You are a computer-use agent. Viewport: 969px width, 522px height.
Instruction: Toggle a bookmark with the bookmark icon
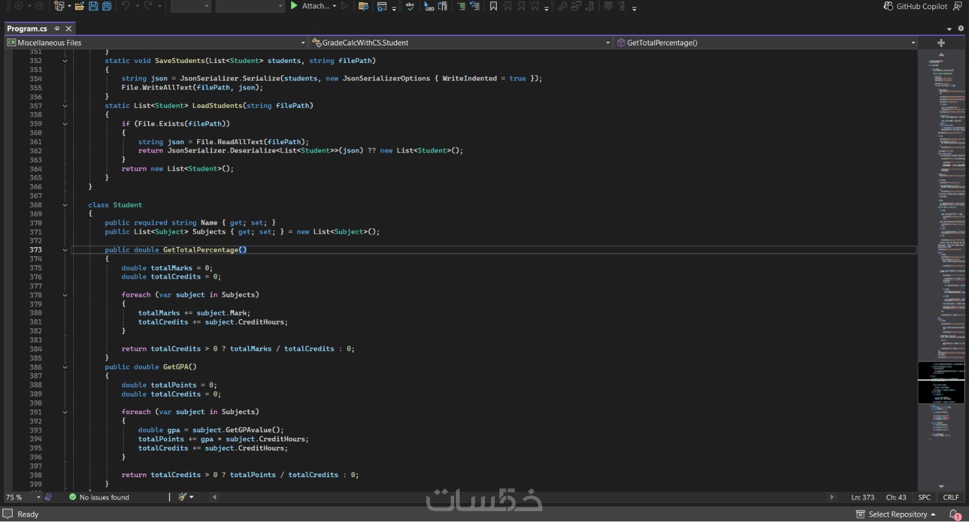(494, 6)
